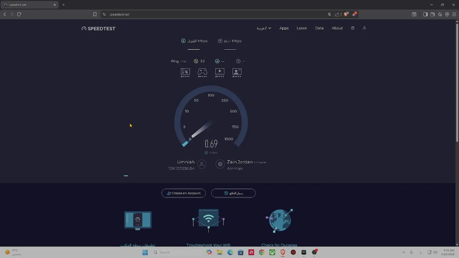Click the idle ping icon showing 32
This screenshot has width=459, height=258.
[x=196, y=61]
